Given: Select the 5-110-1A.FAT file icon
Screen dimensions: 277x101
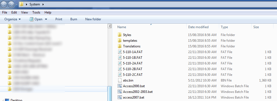Looking at the screenshot, I should pos(120,52).
